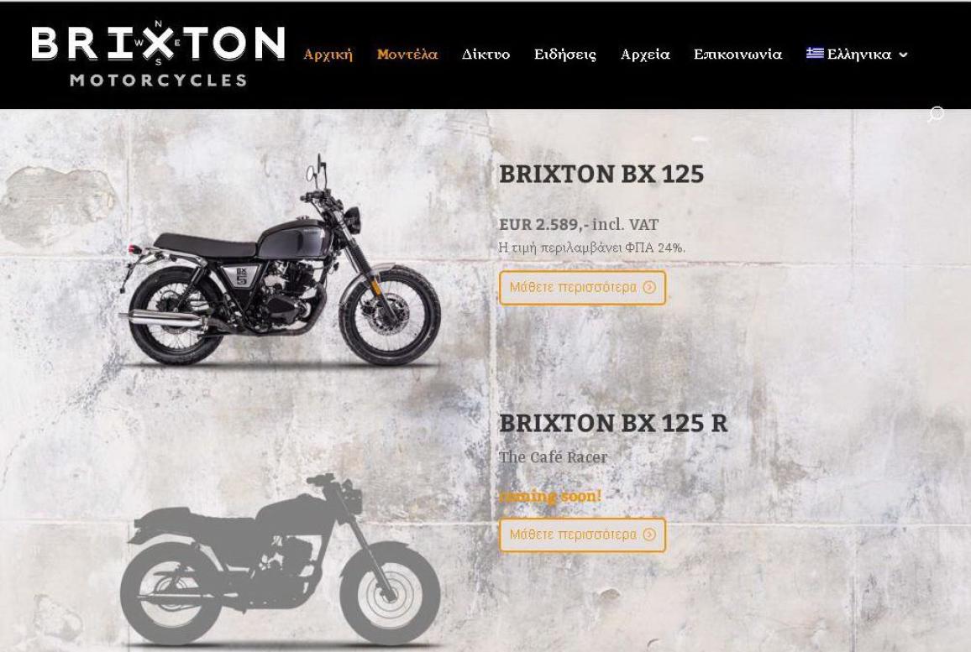Open the search magnifier icon

point(936,114)
